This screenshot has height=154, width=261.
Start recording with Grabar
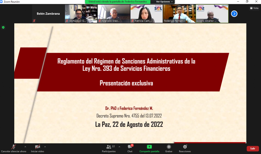click(x=169, y=148)
